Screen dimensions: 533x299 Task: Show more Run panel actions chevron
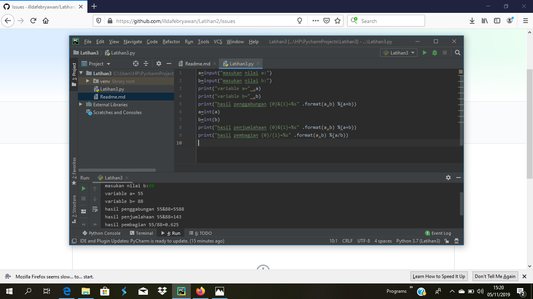point(84,225)
